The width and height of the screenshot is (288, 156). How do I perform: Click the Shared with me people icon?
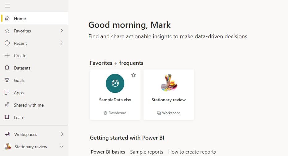pos(7,105)
